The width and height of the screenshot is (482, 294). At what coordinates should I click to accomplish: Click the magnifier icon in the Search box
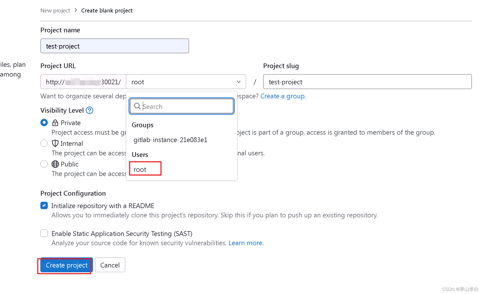137,106
